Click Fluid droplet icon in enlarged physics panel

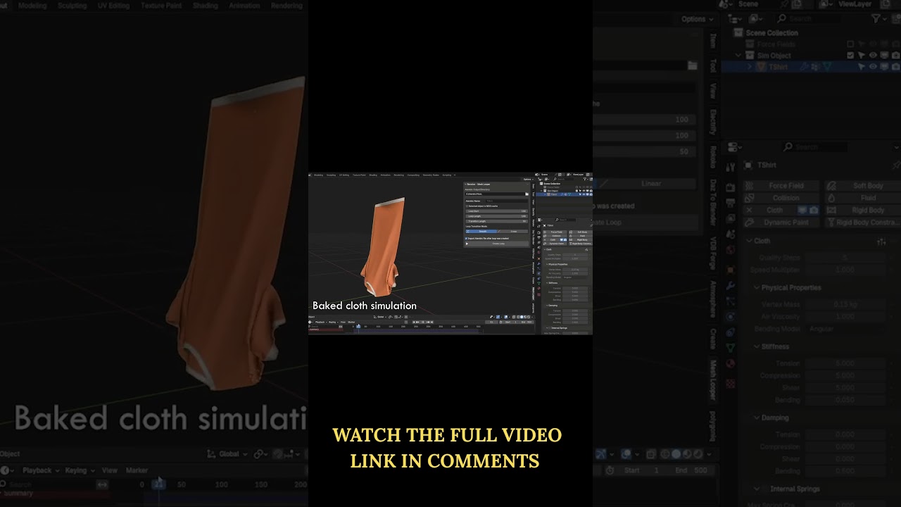tap(832, 198)
